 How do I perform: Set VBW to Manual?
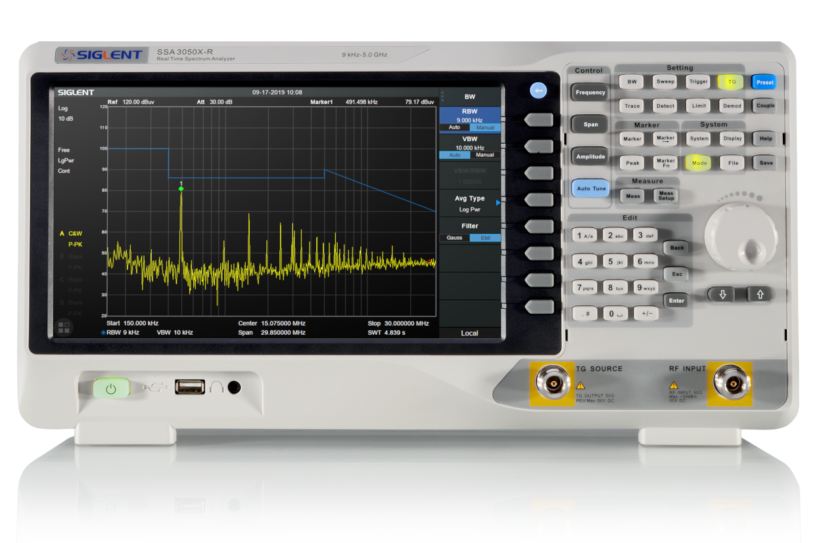pyautogui.click(x=485, y=155)
